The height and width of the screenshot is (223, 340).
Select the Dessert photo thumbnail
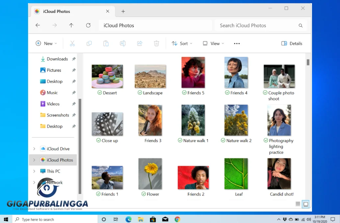coord(107,76)
